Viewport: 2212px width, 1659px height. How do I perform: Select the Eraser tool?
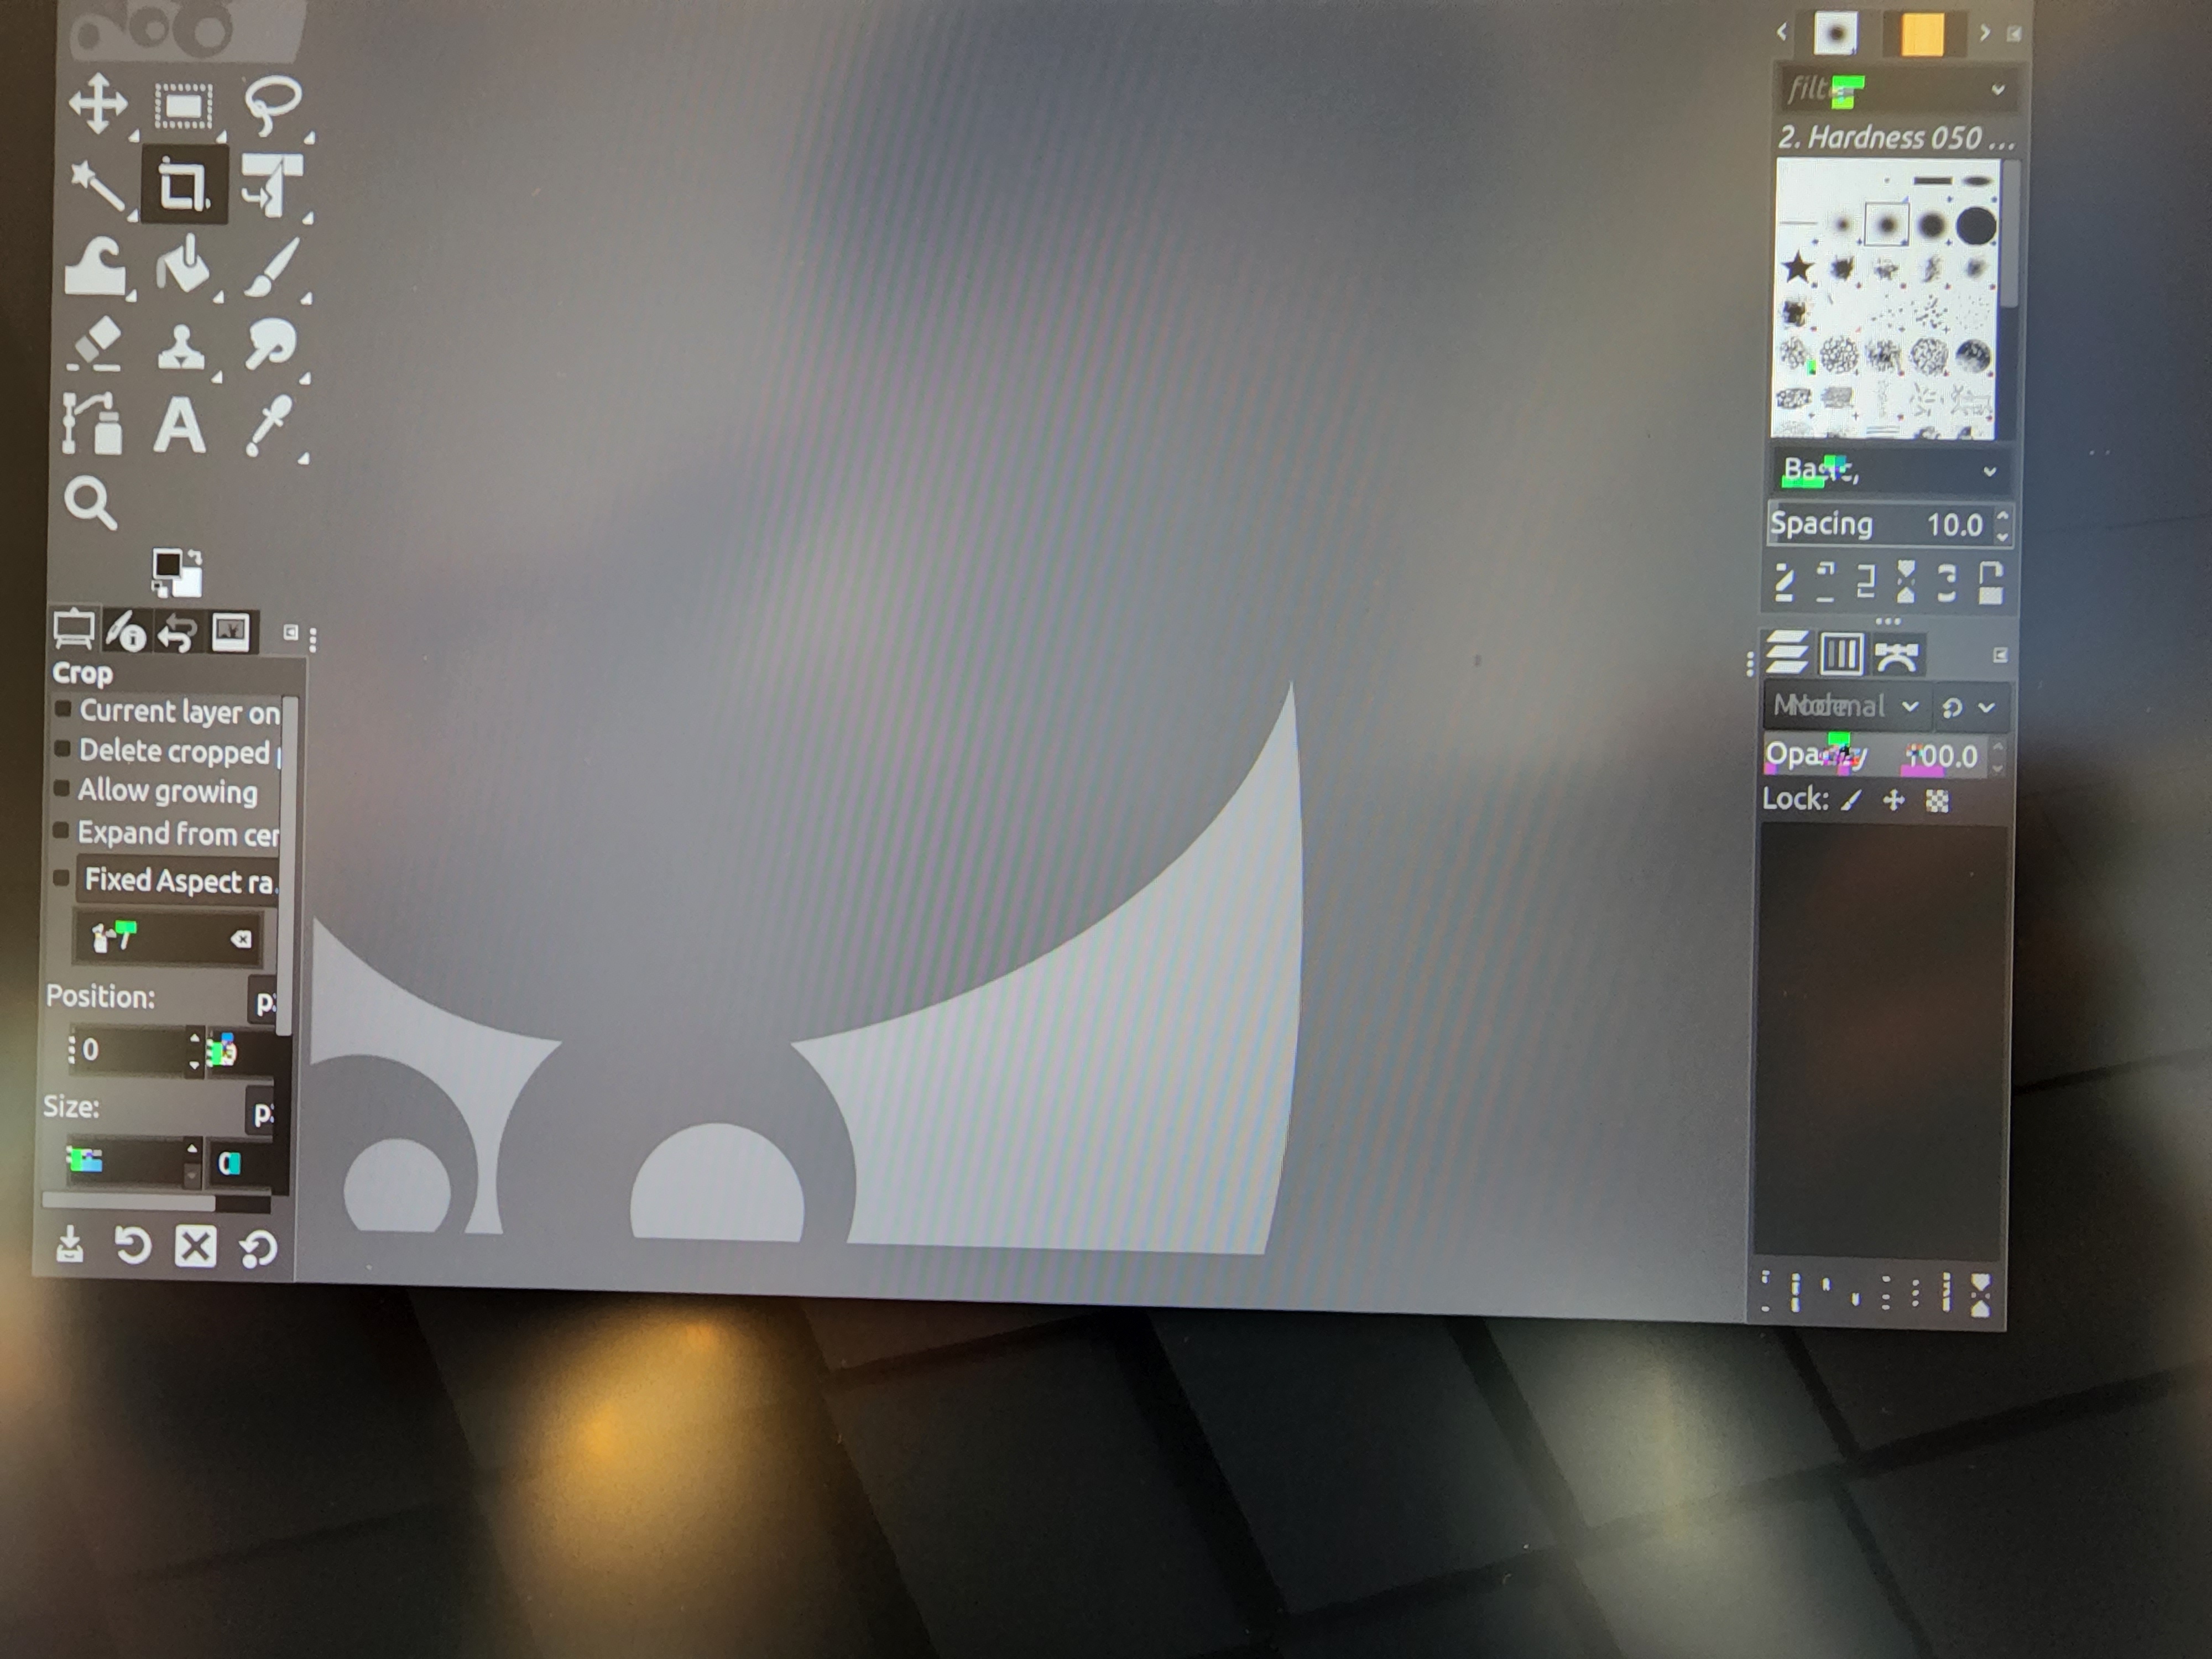(96, 345)
